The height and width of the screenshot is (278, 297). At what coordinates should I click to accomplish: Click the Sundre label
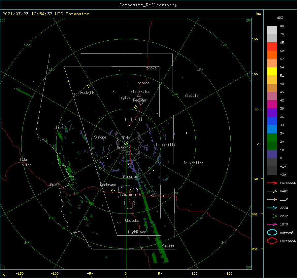pyautogui.click(x=100, y=137)
